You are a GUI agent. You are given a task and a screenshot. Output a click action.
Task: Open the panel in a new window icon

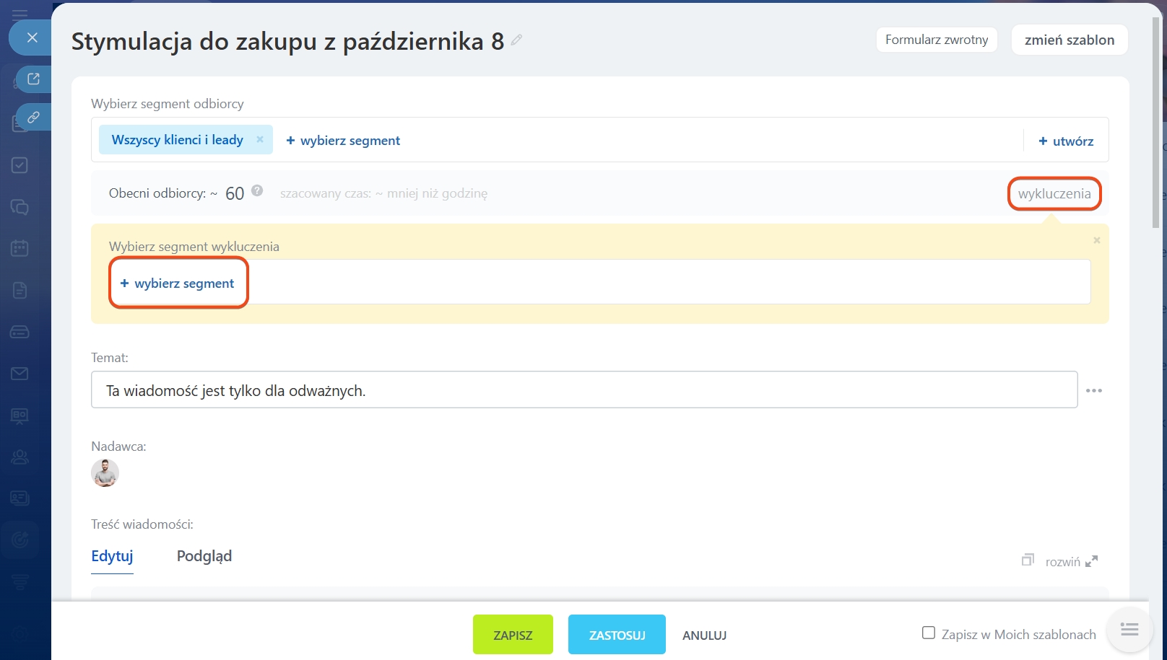pyautogui.click(x=33, y=79)
